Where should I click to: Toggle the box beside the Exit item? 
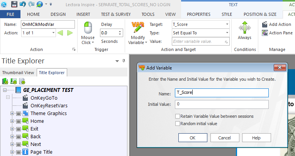tap(19, 129)
